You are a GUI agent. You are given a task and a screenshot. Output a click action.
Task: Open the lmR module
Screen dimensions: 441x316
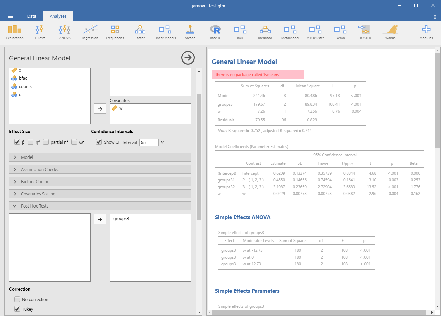240,32
